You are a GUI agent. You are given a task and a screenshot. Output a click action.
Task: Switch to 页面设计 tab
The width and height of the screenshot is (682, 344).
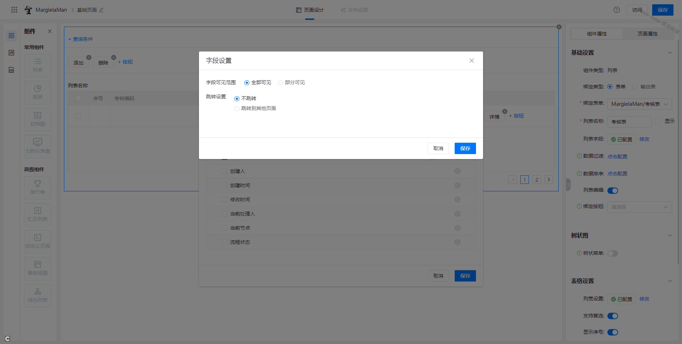310,10
